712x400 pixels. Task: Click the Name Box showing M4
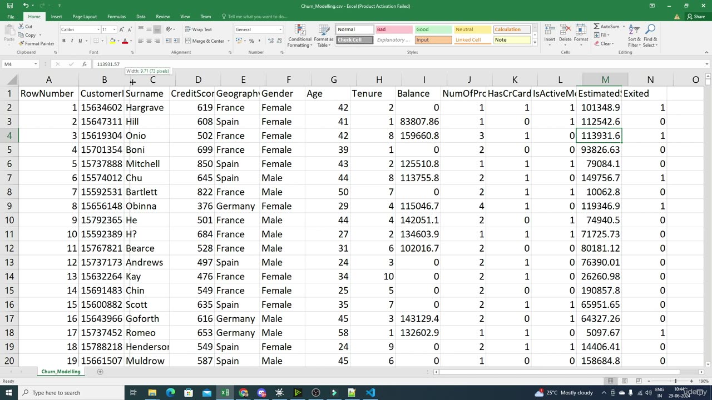point(20,64)
